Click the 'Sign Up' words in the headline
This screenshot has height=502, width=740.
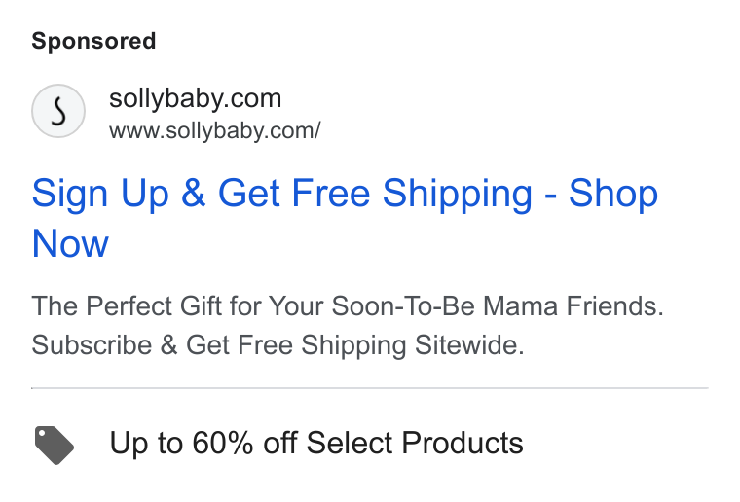tap(100, 194)
